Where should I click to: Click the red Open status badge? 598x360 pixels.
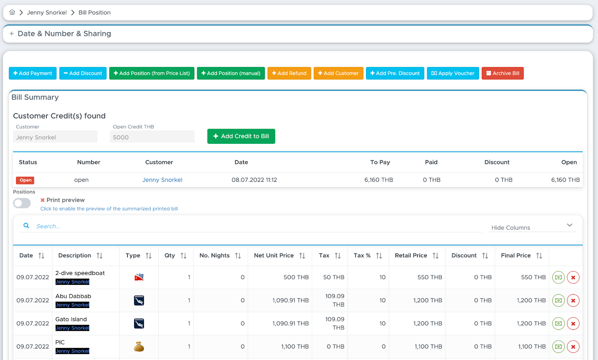(25, 180)
